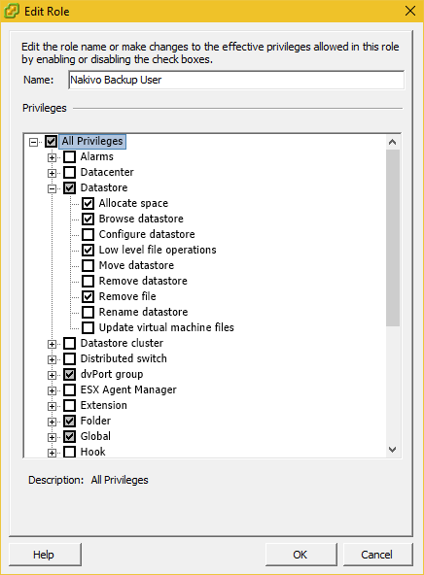The height and width of the screenshot is (575, 424).
Task: Check the Remove datastore box
Action: point(88,281)
